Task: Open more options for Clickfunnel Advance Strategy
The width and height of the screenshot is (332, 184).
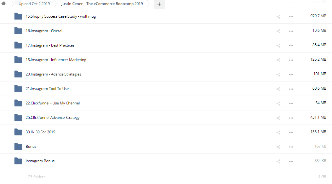Action: point(291,118)
